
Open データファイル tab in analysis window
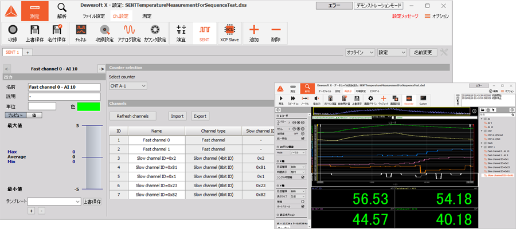(x=325, y=91)
